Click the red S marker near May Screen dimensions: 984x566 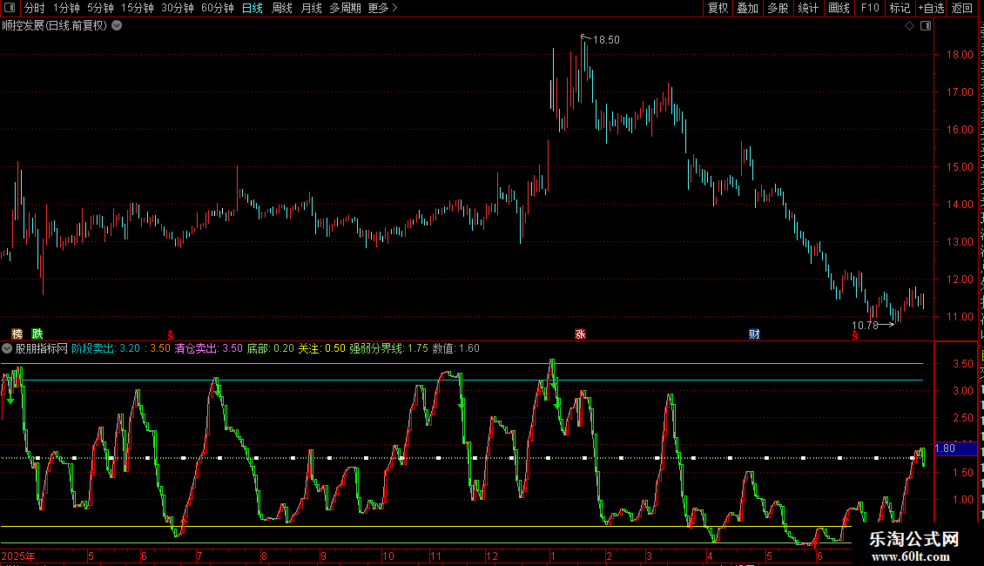(855, 336)
